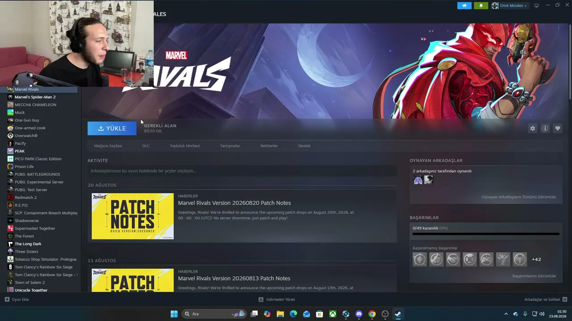View the fourth unearned achievement icon
572x321 pixels.
(x=470, y=259)
